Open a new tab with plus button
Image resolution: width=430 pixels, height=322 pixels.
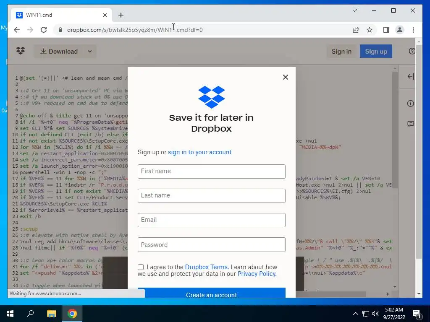[x=121, y=15]
